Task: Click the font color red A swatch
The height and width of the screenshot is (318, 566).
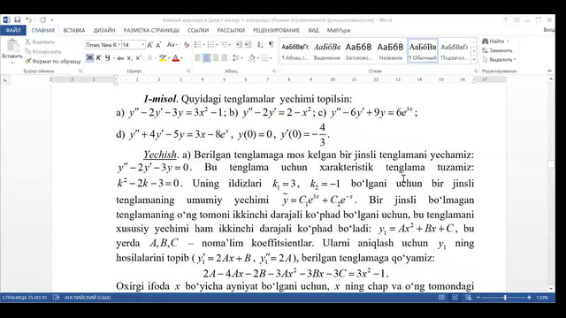Action: [x=175, y=57]
